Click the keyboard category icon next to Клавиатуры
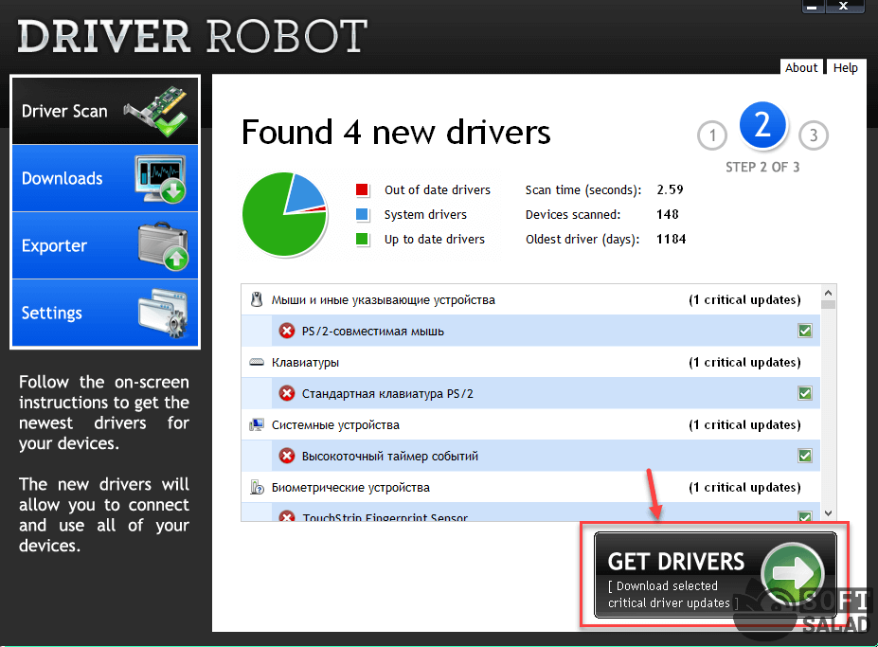 click(256, 362)
